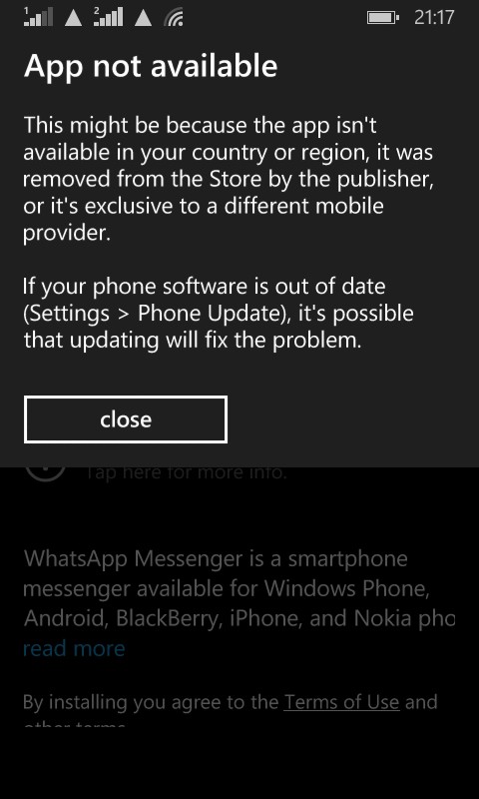Tap the battery indicator icon
Screen dimensions: 479x799
click(383, 18)
